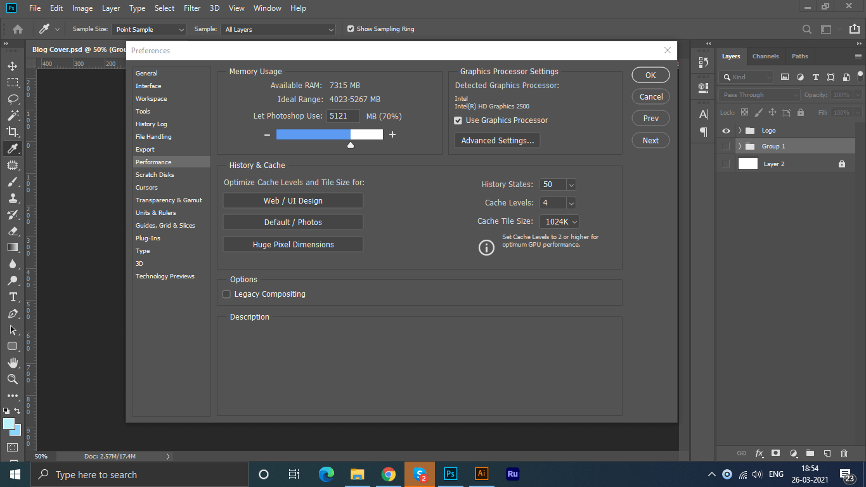Screen dimensions: 866x487
Task: Select the Crop tool
Action: [13, 132]
